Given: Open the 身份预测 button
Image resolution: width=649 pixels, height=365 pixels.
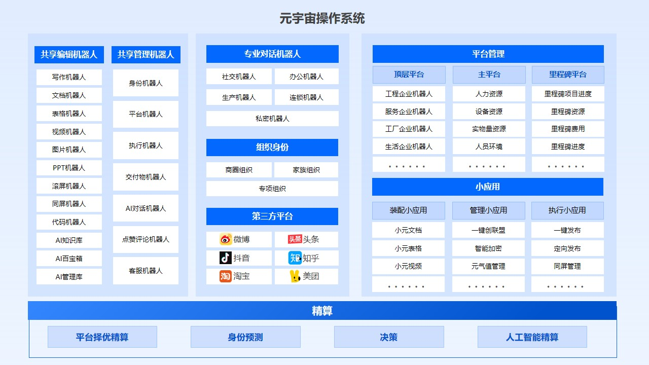Looking at the screenshot, I should click(x=245, y=337).
